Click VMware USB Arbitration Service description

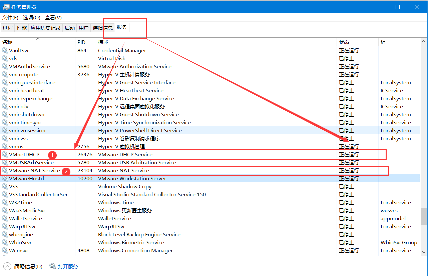coord(137,163)
